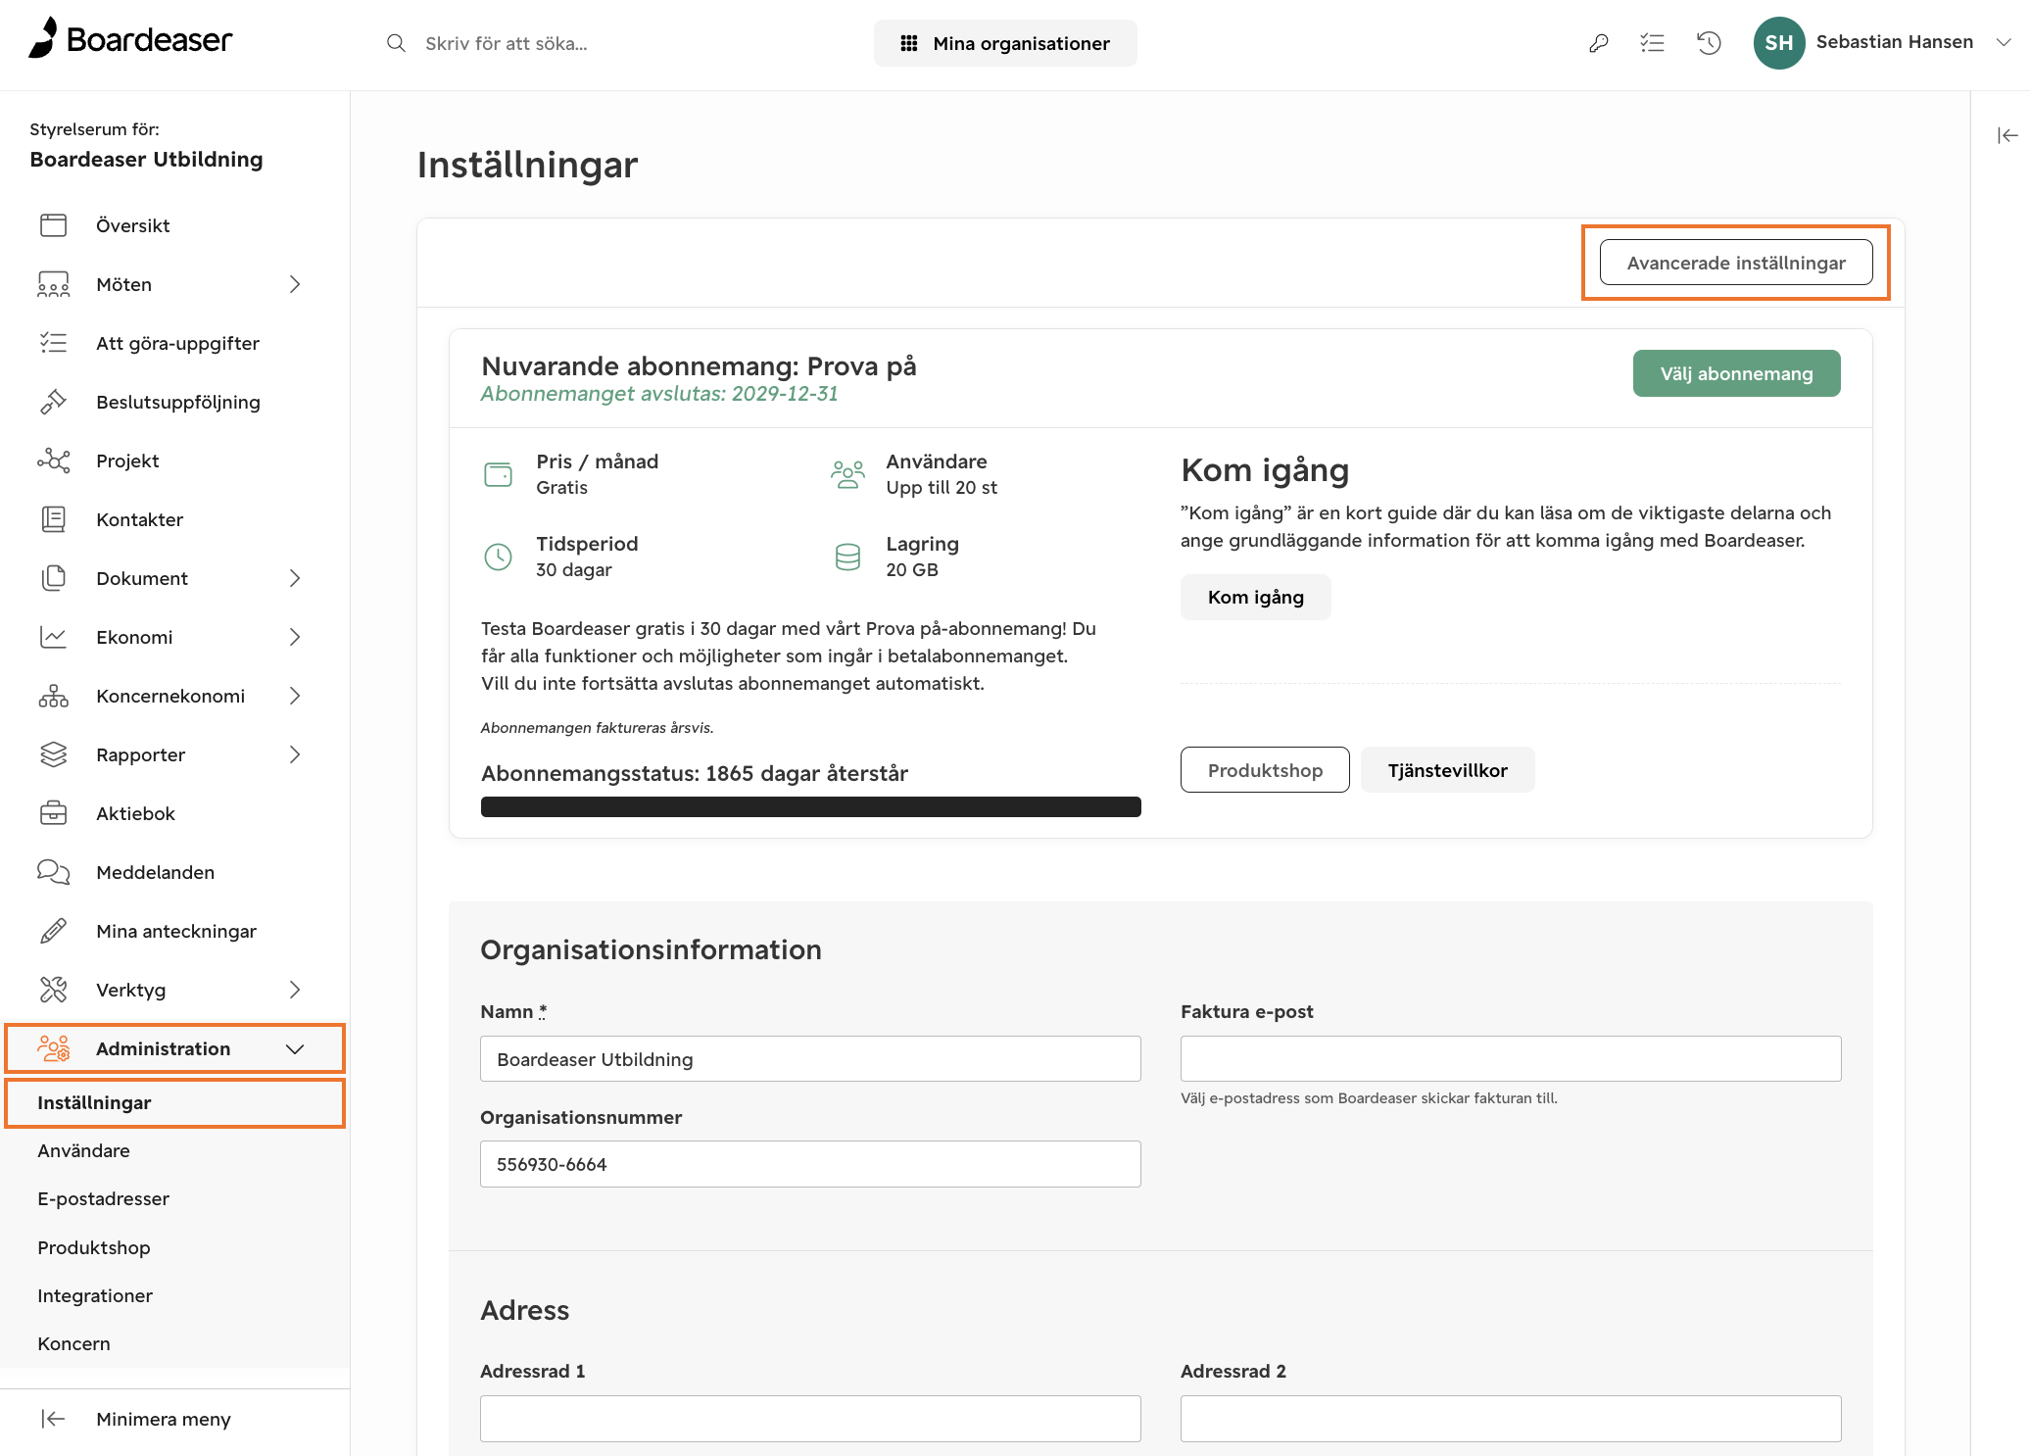Open the history clock icon

[1709, 43]
